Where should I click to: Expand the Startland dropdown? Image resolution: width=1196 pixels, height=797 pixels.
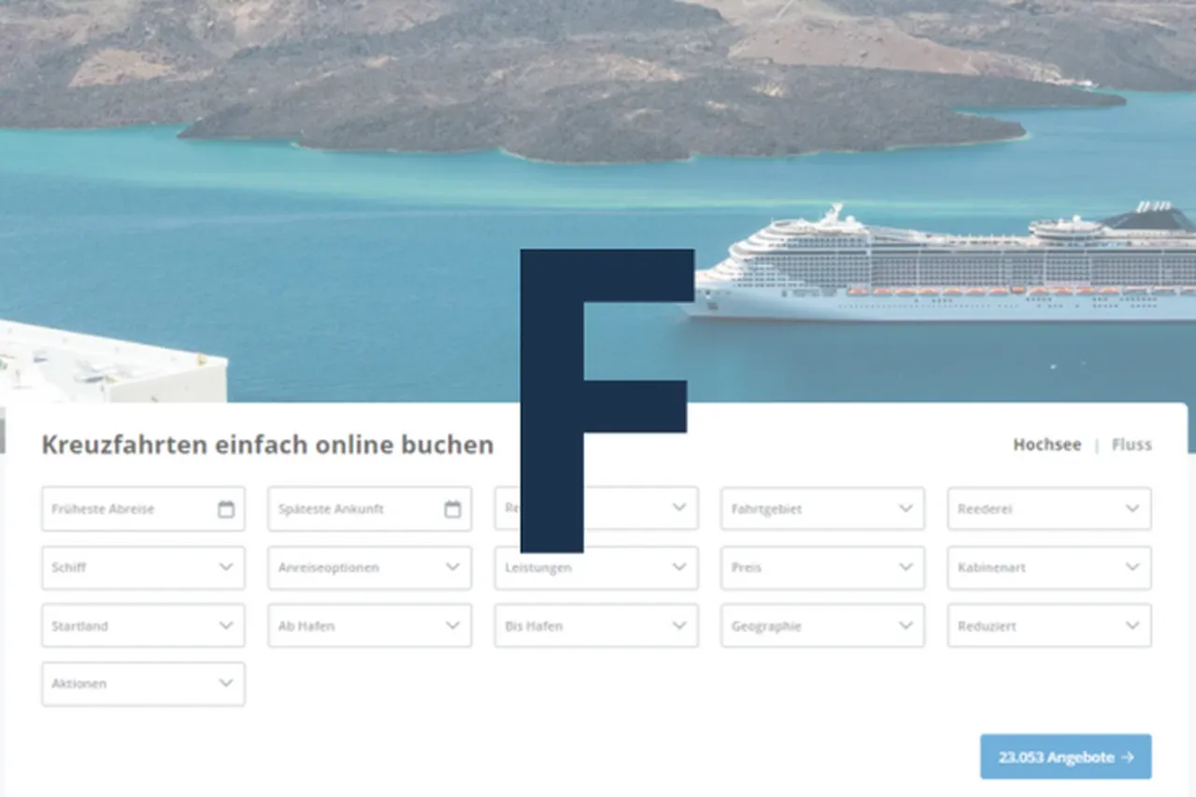coord(143,626)
